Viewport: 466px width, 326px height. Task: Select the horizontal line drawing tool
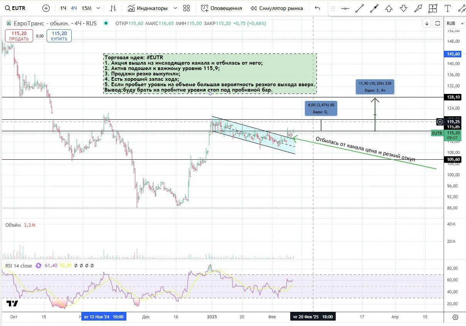345,8
